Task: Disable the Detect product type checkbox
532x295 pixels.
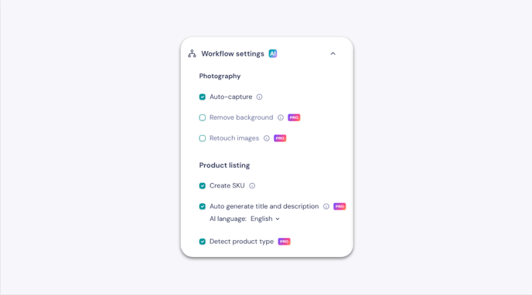Action: (203, 242)
